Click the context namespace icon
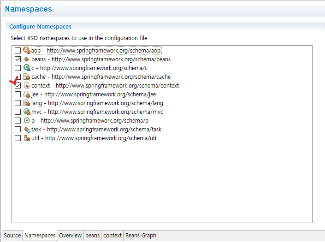This screenshot has width=325, height=242. coord(26,86)
